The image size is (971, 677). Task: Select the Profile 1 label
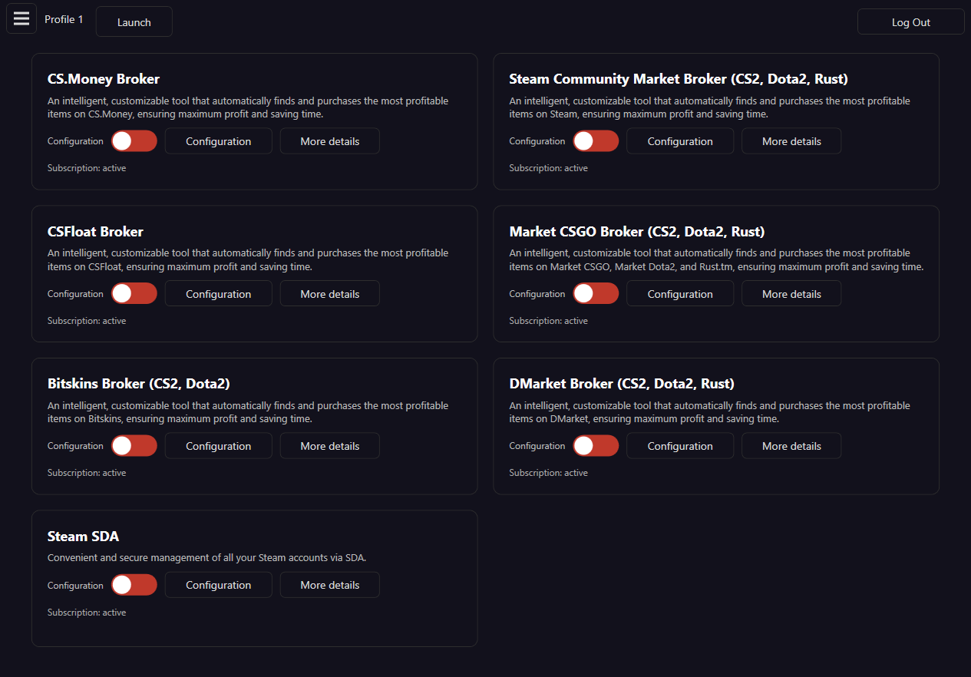pos(64,20)
